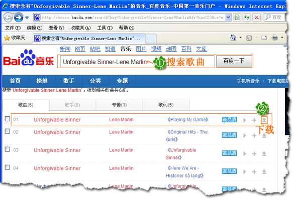Download song 01 with the download icon
The image size is (297, 203).
tap(264, 120)
